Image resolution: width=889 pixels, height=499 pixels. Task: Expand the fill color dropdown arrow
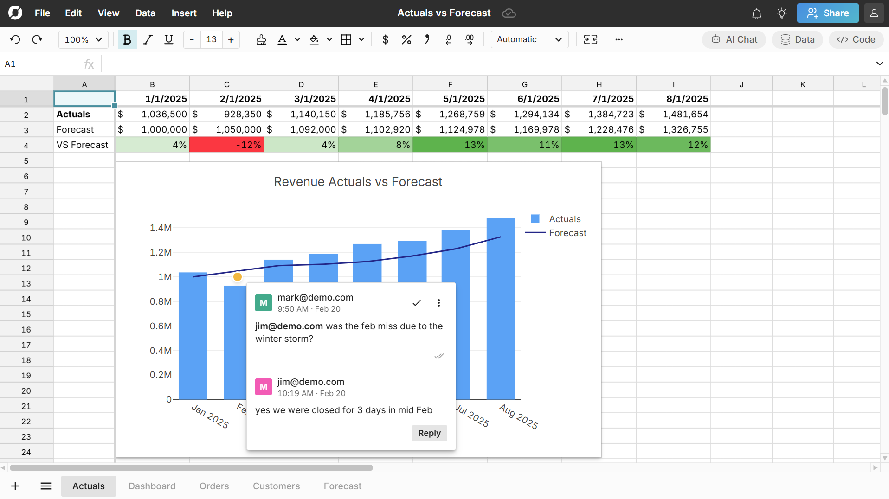329,40
